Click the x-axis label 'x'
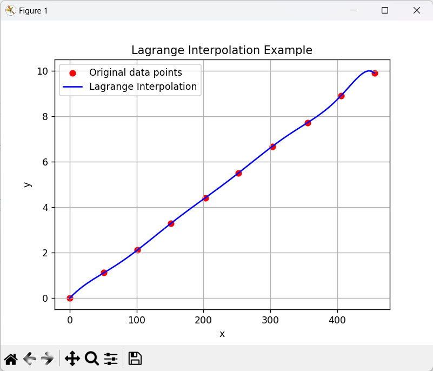 pos(222,334)
